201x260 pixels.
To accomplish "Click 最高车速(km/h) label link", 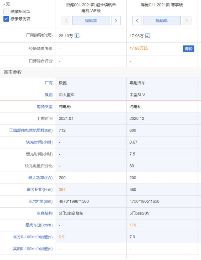I will point(39,225).
